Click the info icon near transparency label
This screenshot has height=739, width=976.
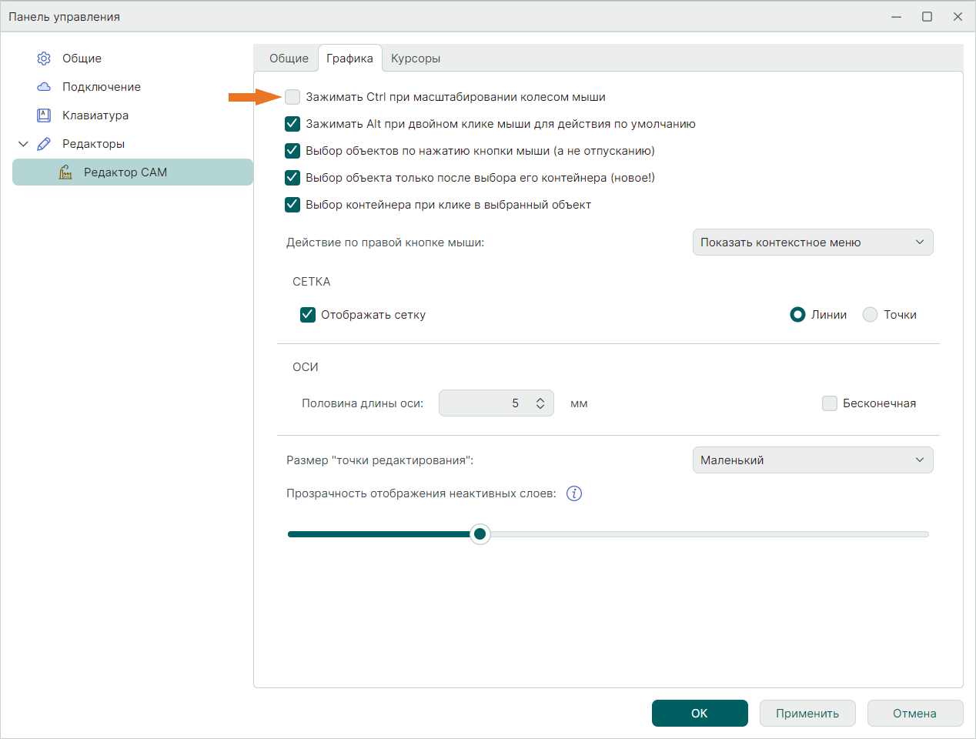(x=574, y=493)
